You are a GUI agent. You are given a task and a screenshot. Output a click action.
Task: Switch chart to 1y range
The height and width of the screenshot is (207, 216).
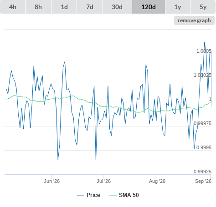[178, 7]
